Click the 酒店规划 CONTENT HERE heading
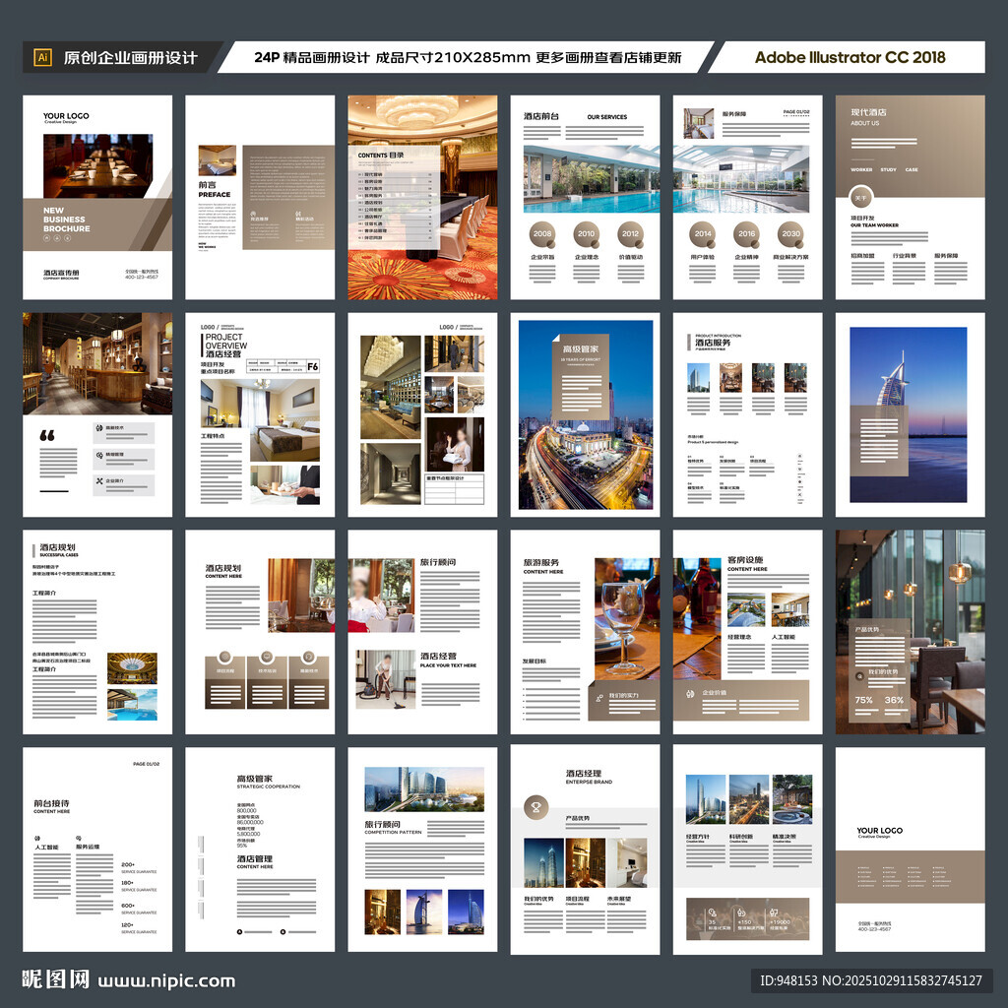Viewport: 1008px width, 1008px height. [223, 572]
